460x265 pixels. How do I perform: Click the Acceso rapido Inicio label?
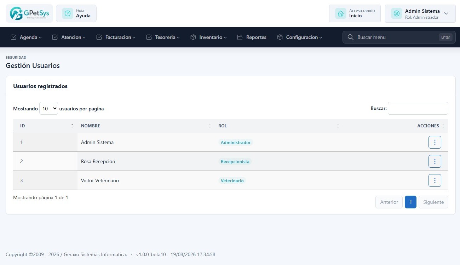(x=362, y=13)
